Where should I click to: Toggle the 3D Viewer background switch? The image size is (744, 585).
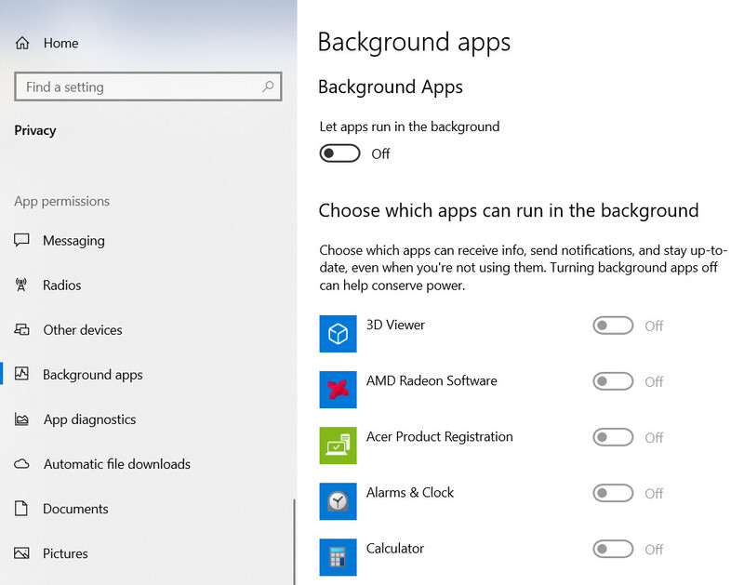(613, 326)
